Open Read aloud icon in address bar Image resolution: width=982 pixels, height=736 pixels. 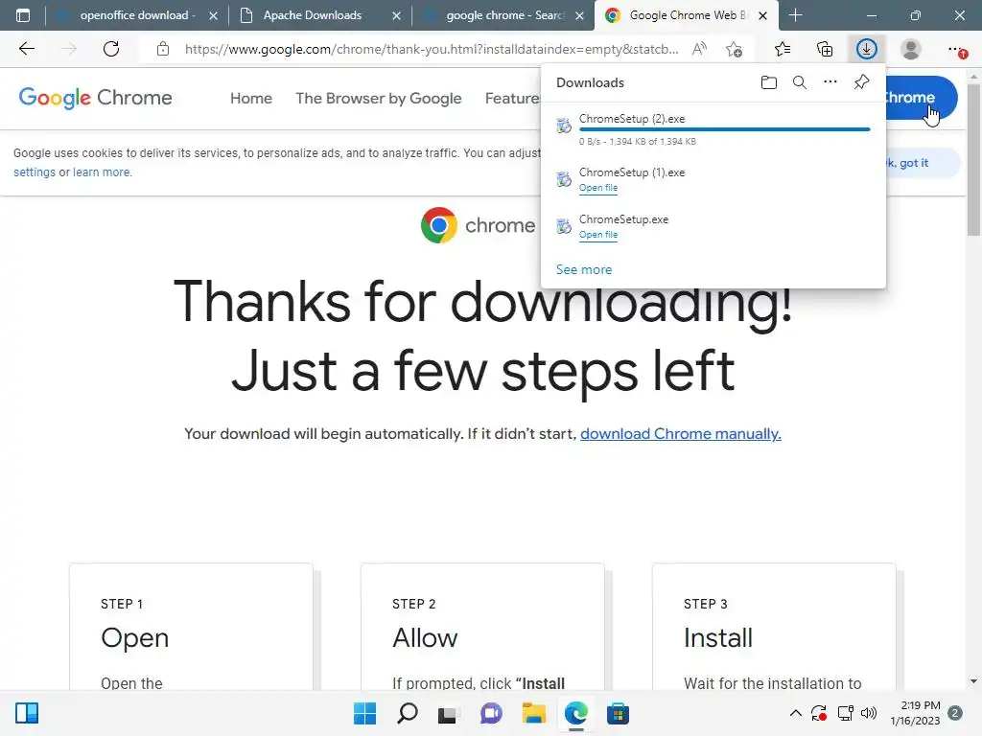(x=699, y=49)
